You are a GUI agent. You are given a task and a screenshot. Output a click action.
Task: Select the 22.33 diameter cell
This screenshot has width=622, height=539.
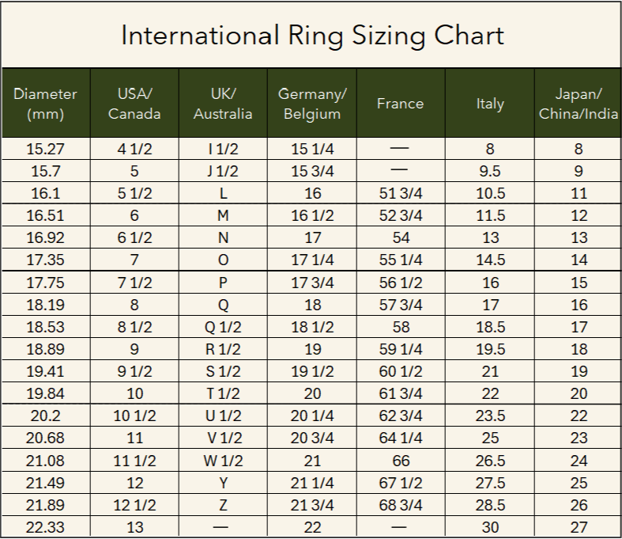(45, 527)
